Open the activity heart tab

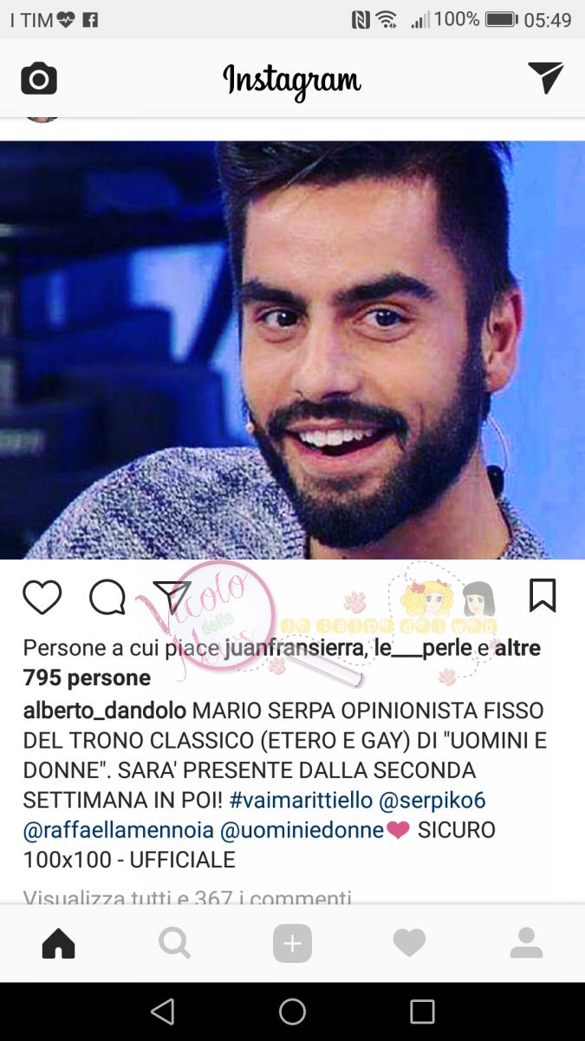[409, 943]
